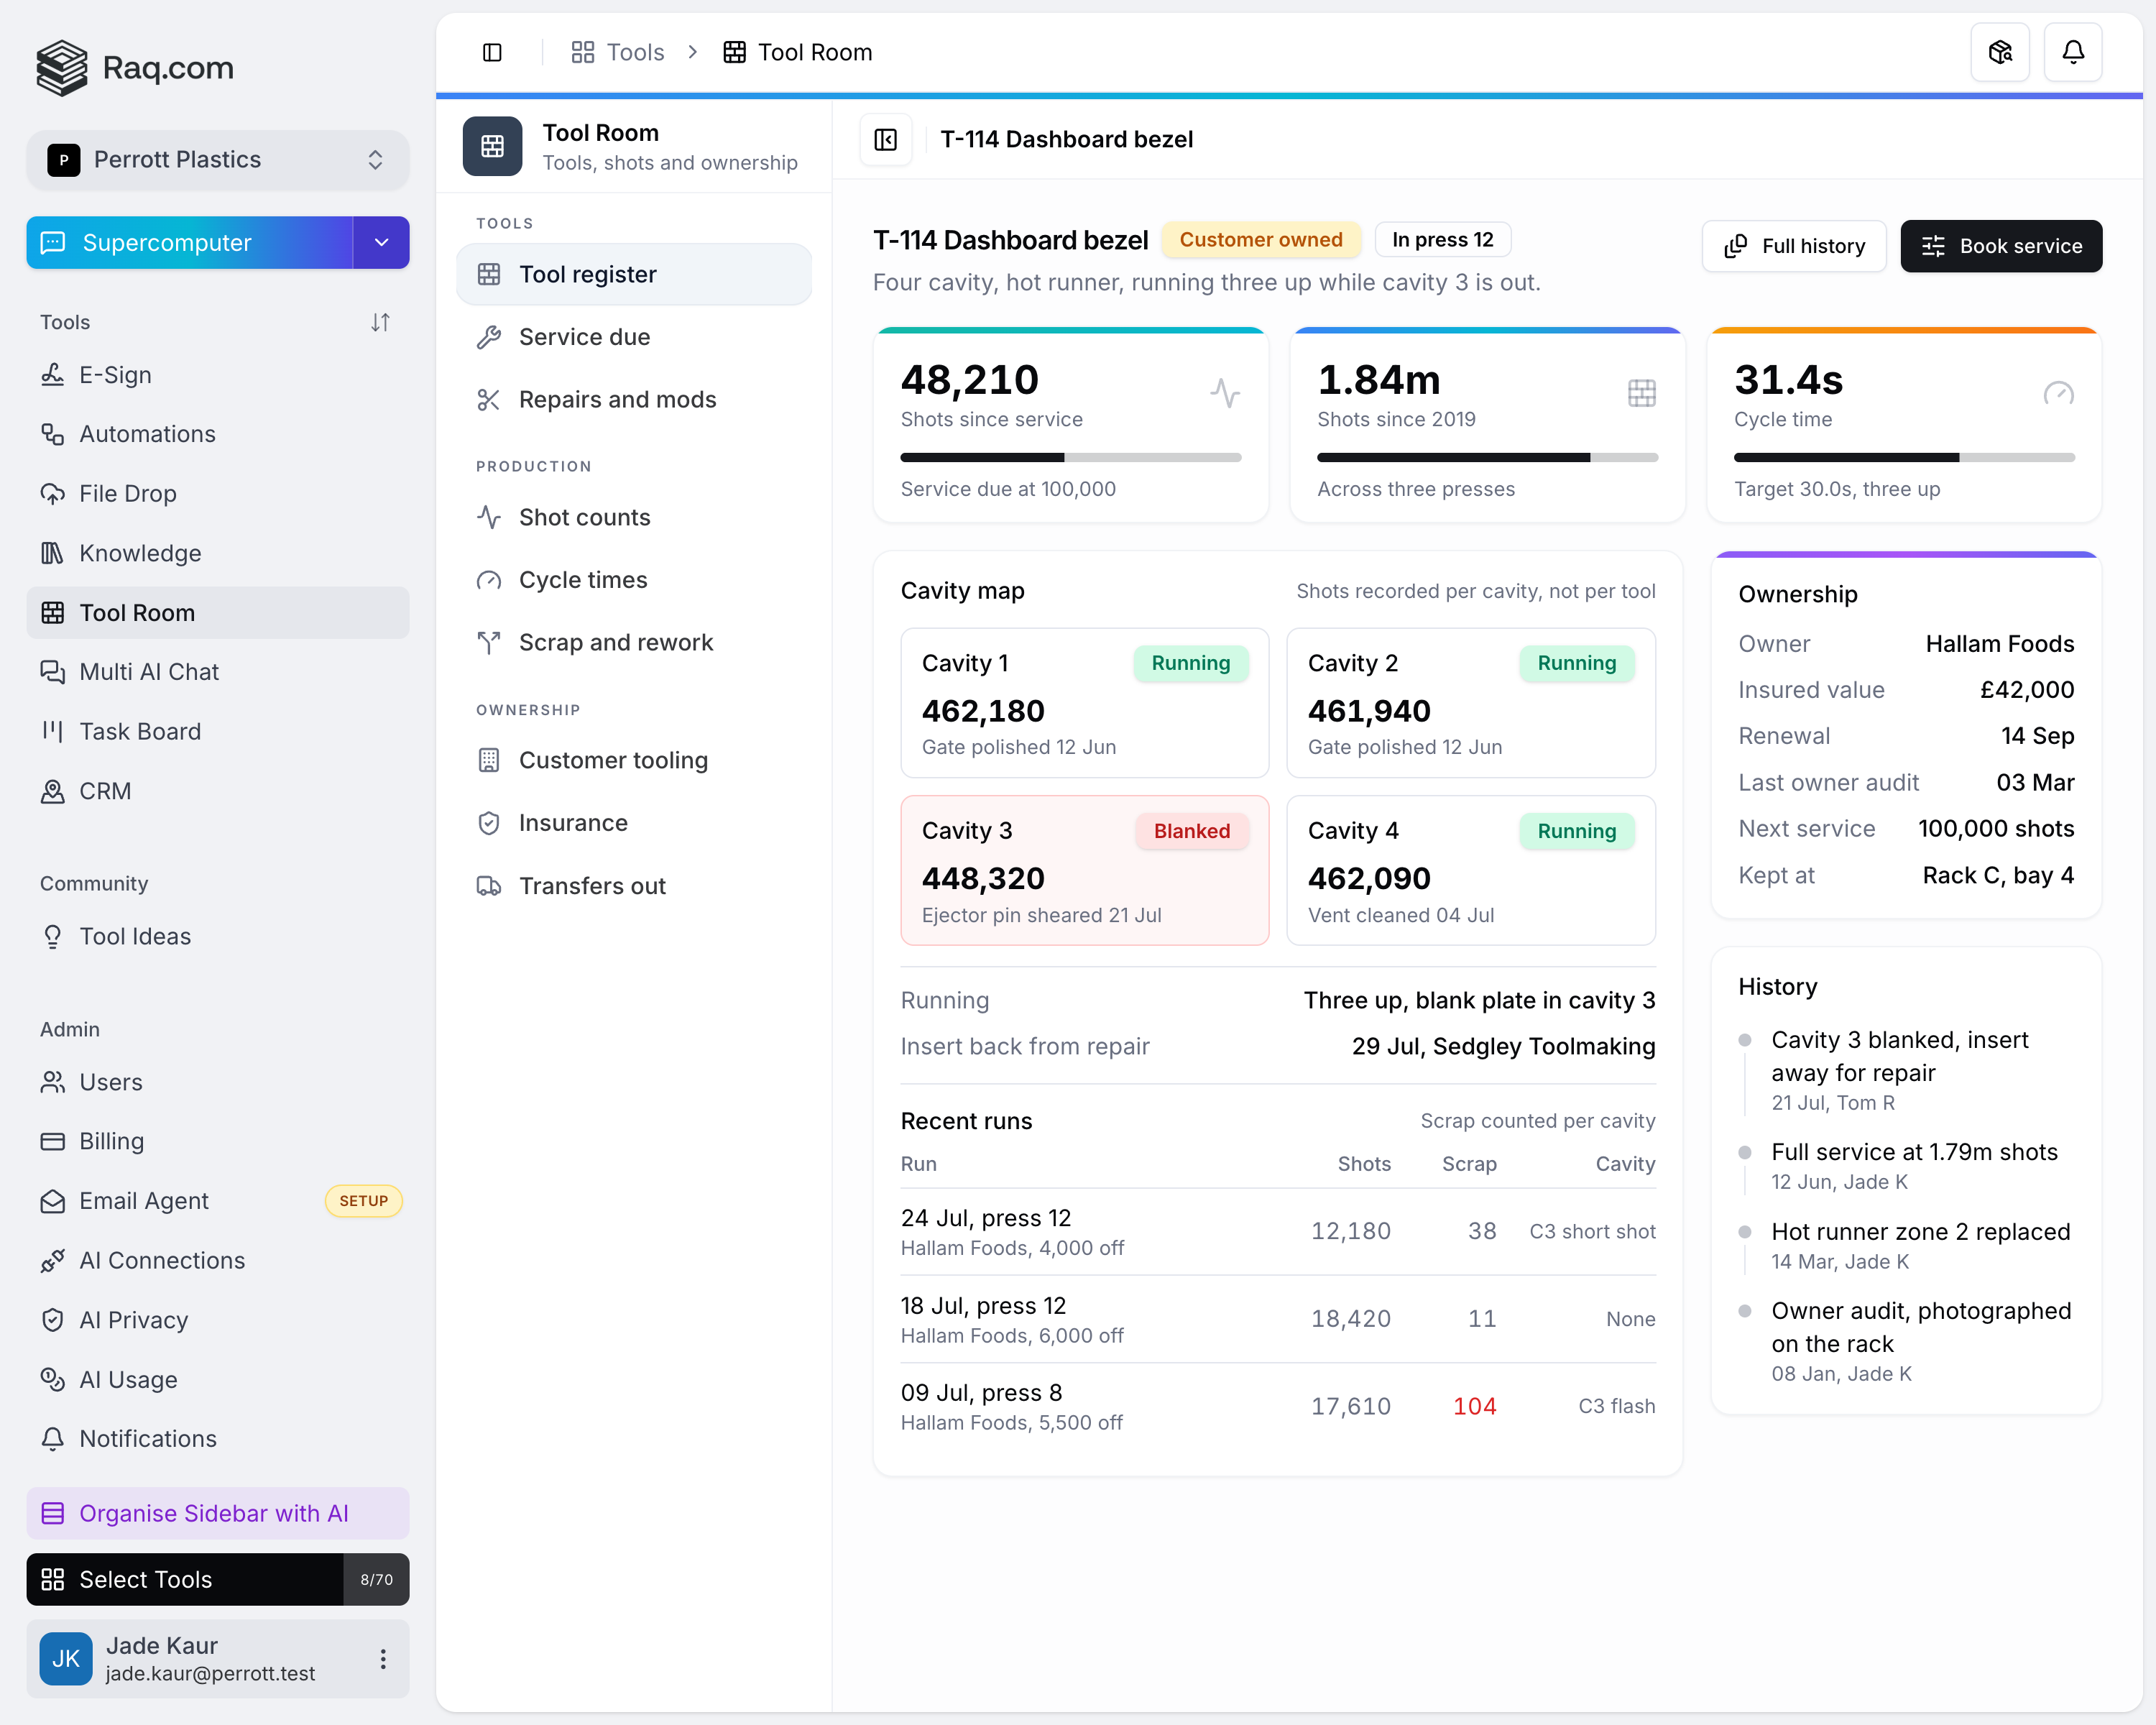
Task: Expand the Perrott Plastics workspace switcher
Action: pyautogui.click(x=217, y=160)
